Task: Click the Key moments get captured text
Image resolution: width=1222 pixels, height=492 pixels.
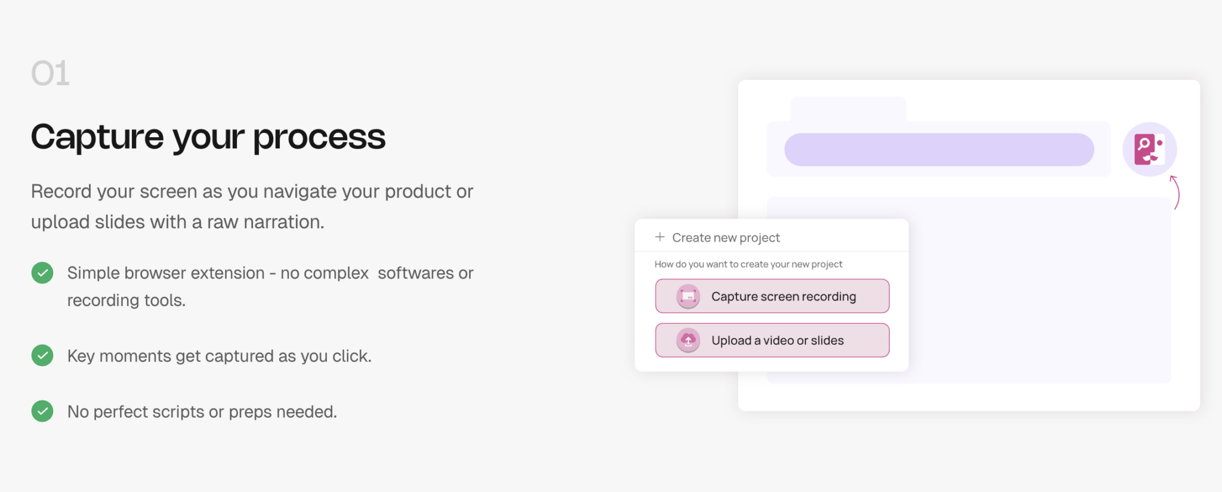Action: 219,356
